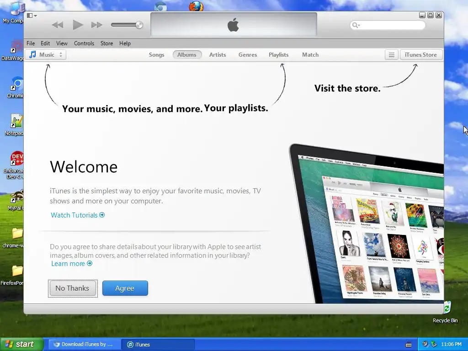Select the Chromium desktop shortcut
The width and height of the screenshot is (468, 351).
pyautogui.click(x=15, y=87)
